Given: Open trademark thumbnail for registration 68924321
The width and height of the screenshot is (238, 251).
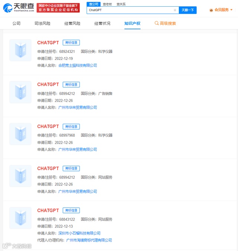Looking at the screenshot, I should (x=20, y=50).
